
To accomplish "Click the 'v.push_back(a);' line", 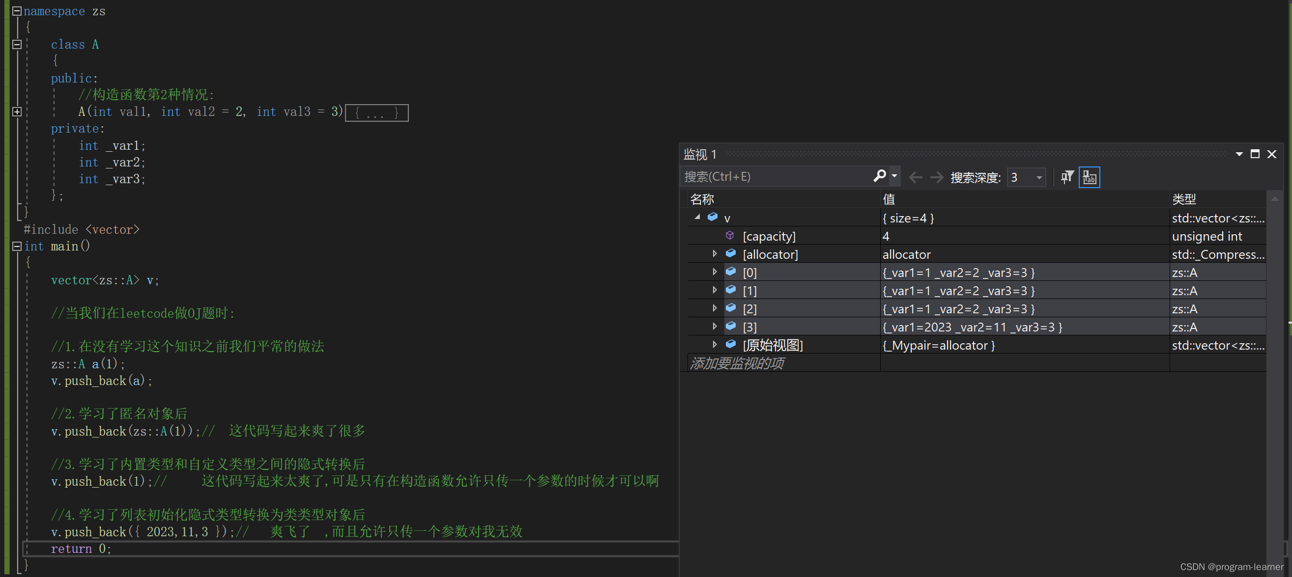I will pyautogui.click(x=101, y=381).
